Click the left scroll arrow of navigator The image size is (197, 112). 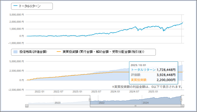point(27,106)
